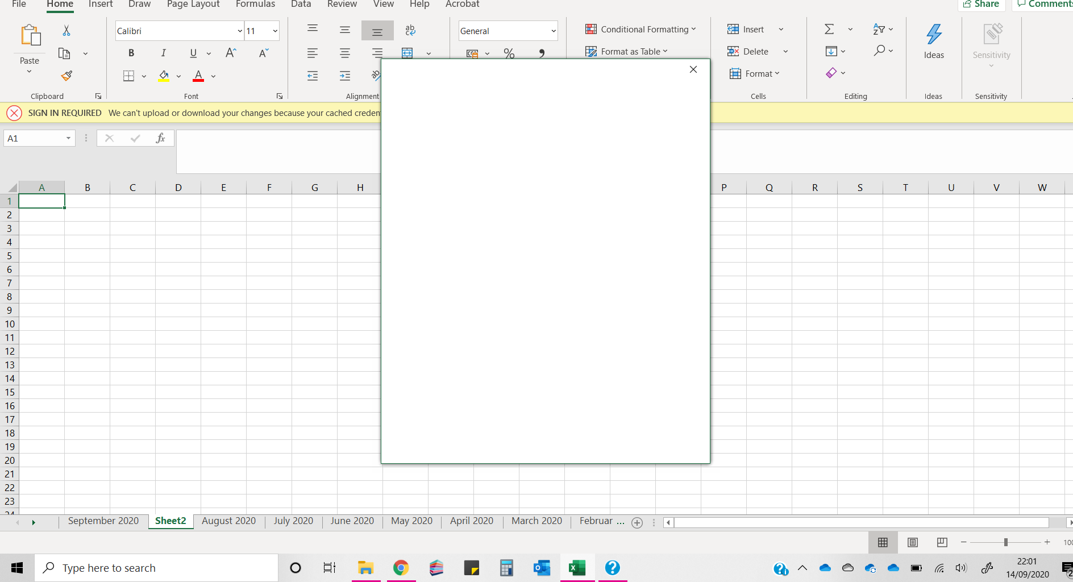Screen dimensions: 1073x582
Task: Decrease indent in Alignment group
Action: [313, 76]
